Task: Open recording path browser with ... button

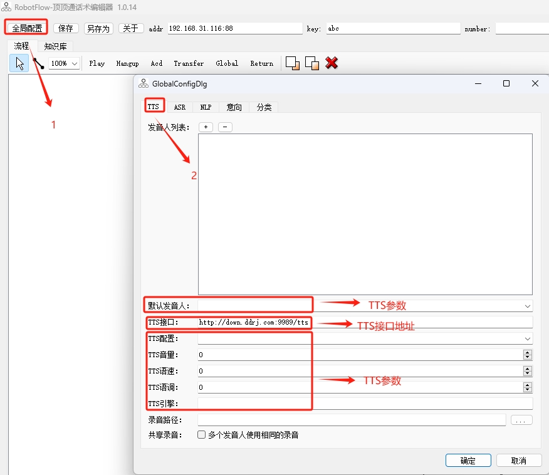Action: click(521, 419)
